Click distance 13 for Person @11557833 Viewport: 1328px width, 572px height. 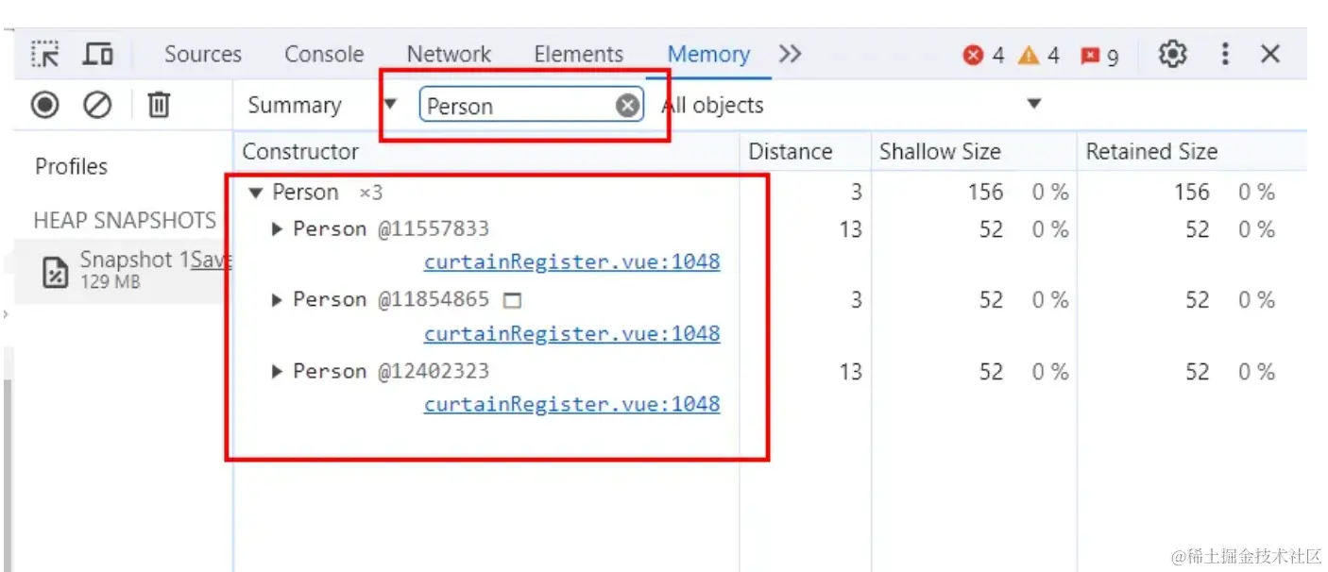[851, 229]
